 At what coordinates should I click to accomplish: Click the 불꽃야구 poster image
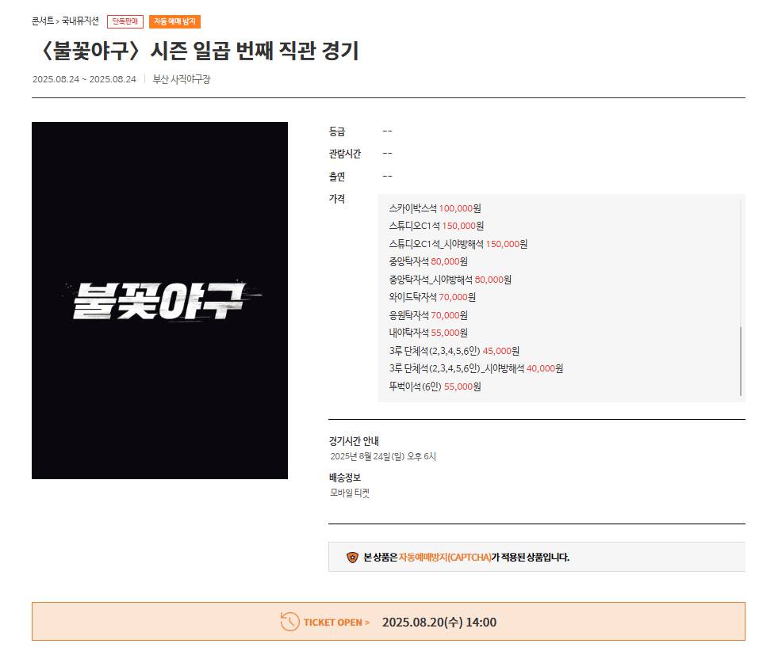pyautogui.click(x=159, y=299)
